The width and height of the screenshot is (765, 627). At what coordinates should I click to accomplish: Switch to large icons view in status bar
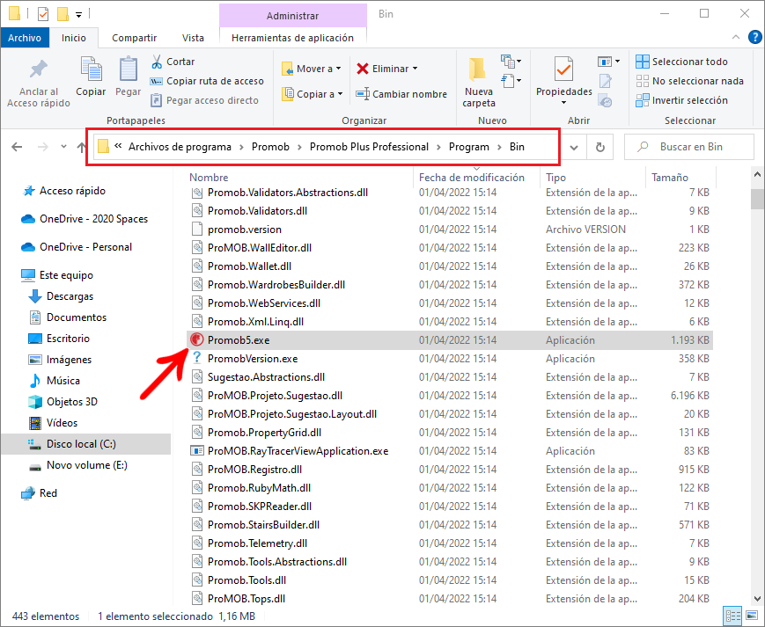[752, 616]
